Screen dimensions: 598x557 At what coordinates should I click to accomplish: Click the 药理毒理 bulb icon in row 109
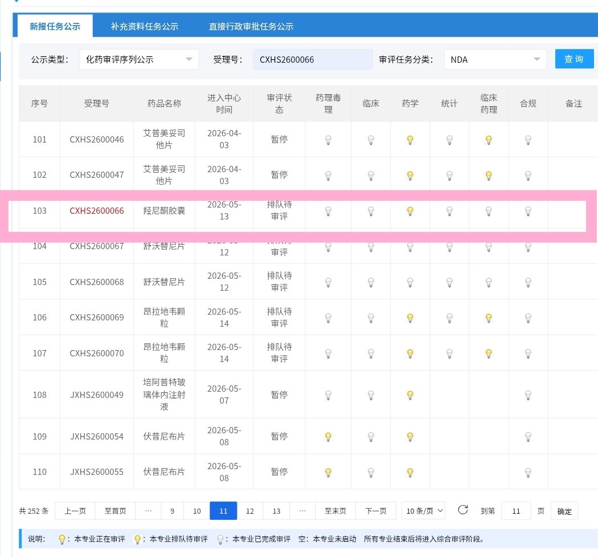(x=328, y=437)
